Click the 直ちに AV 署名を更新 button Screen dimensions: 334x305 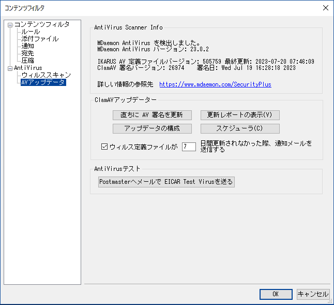[x=152, y=115]
